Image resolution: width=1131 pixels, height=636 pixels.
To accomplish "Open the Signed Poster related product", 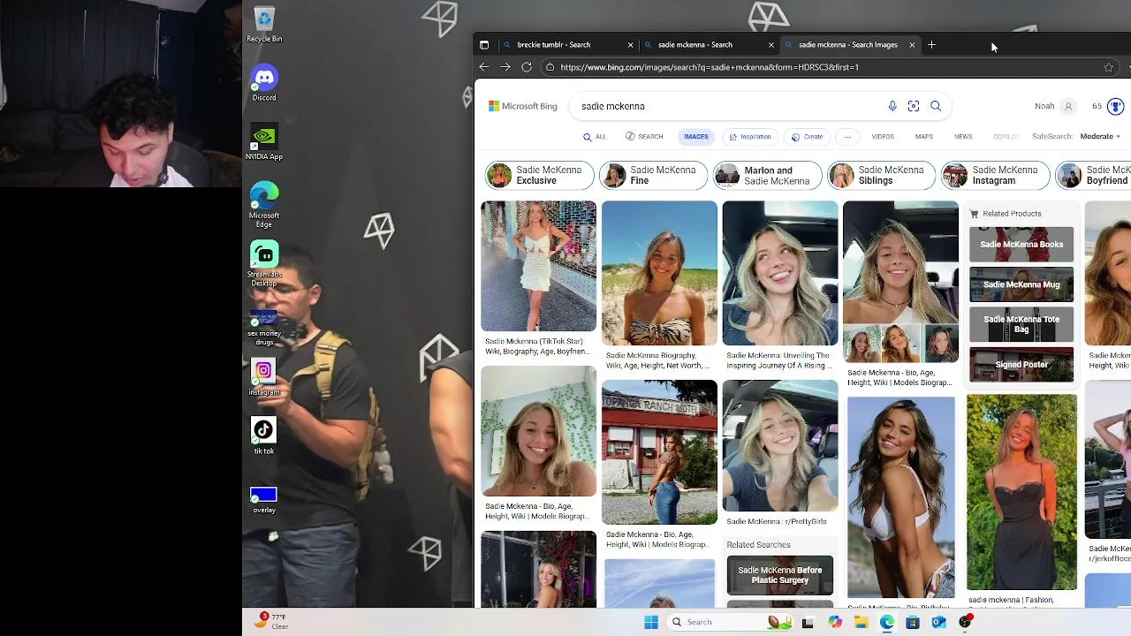I will (1021, 365).
